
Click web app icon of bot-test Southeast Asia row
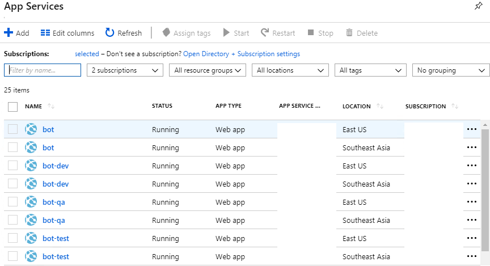(x=31, y=256)
